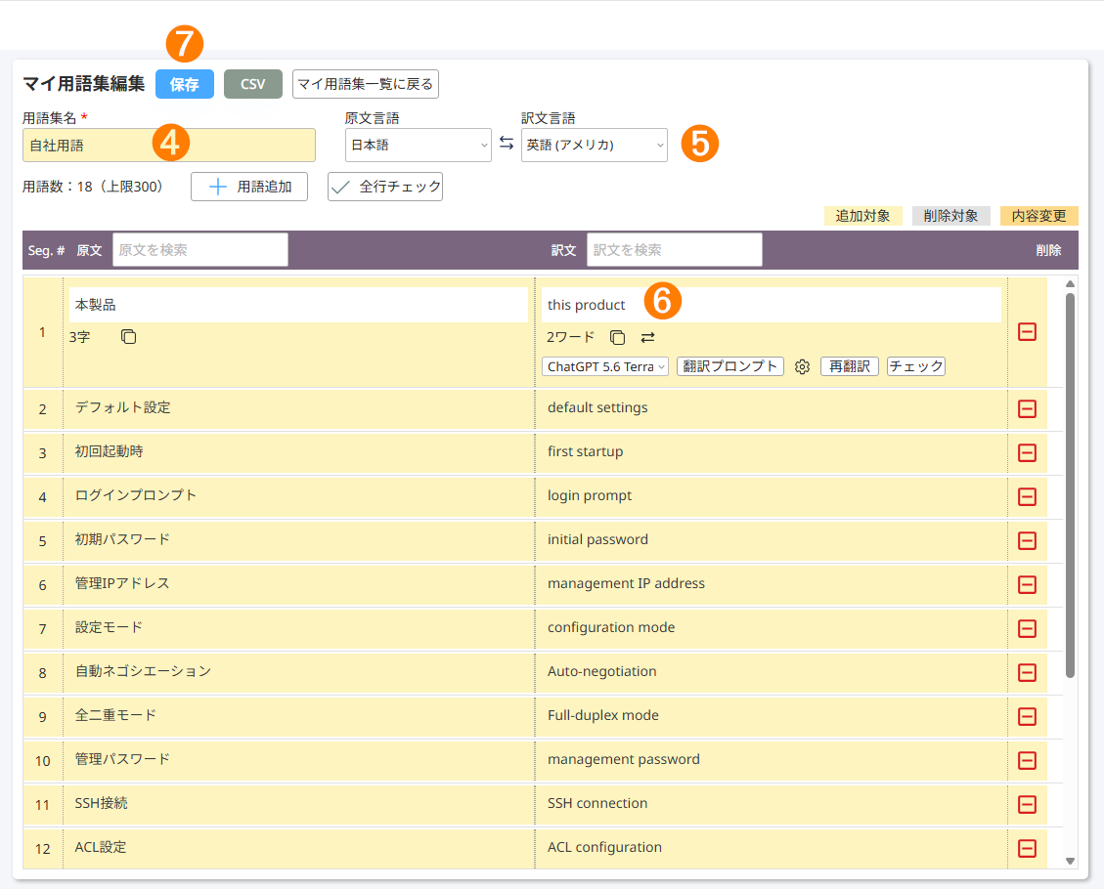The image size is (1104, 889).
Task: Swap source and target languages
Action: pos(507,144)
